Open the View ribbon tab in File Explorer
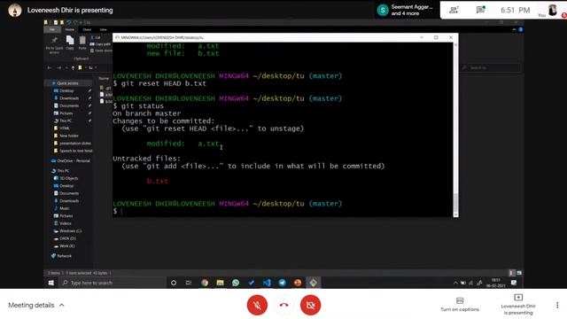This screenshot has width=567, height=319. pos(103,29)
